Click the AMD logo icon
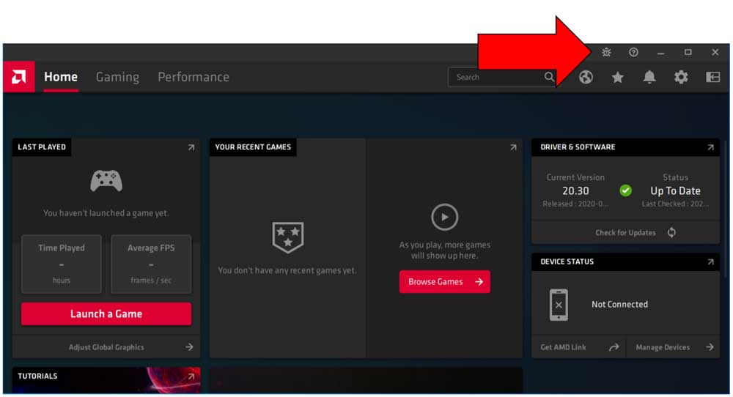 pos(19,77)
